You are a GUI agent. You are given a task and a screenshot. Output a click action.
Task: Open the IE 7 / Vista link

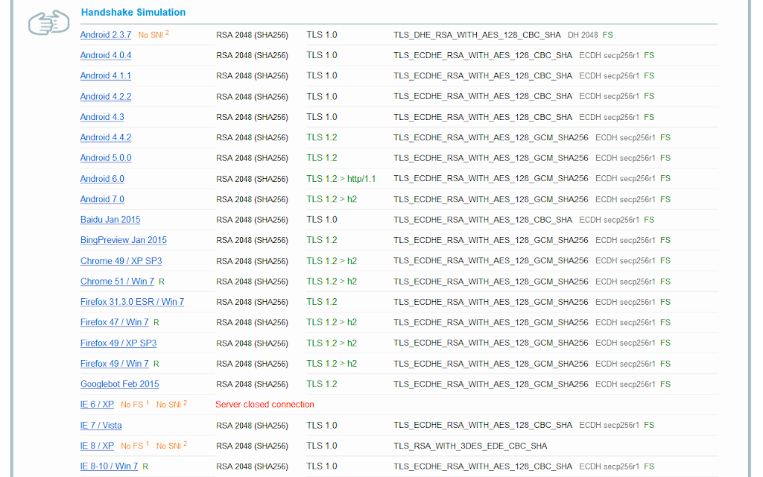101,426
